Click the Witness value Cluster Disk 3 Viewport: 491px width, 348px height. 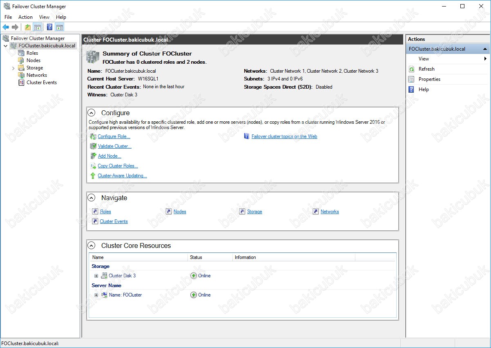click(124, 95)
